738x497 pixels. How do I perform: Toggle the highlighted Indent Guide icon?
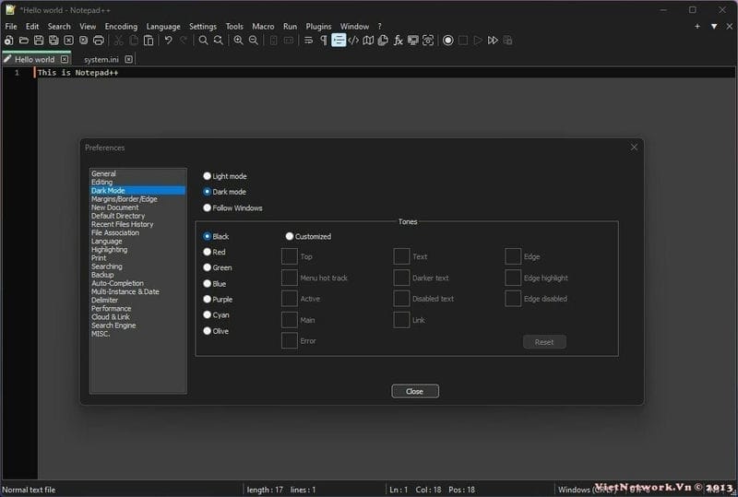point(339,41)
